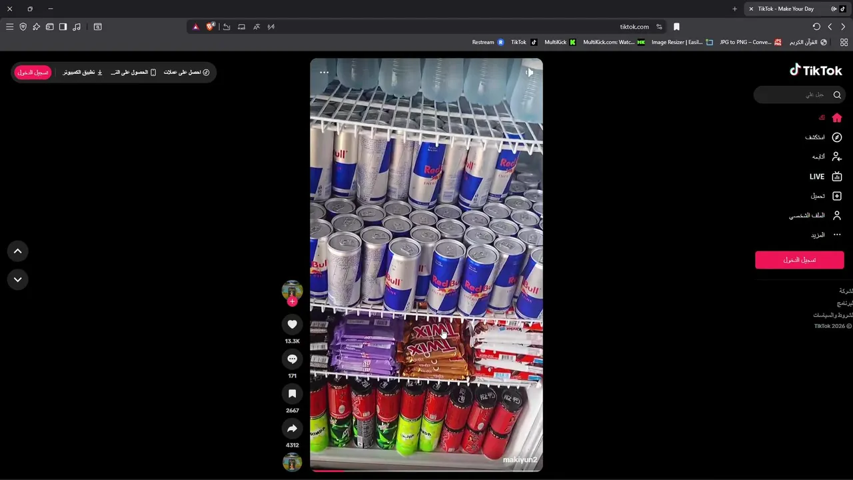Screen dimensions: 853x480
Task: Go to previous video with up arrow
Action: coord(18,251)
